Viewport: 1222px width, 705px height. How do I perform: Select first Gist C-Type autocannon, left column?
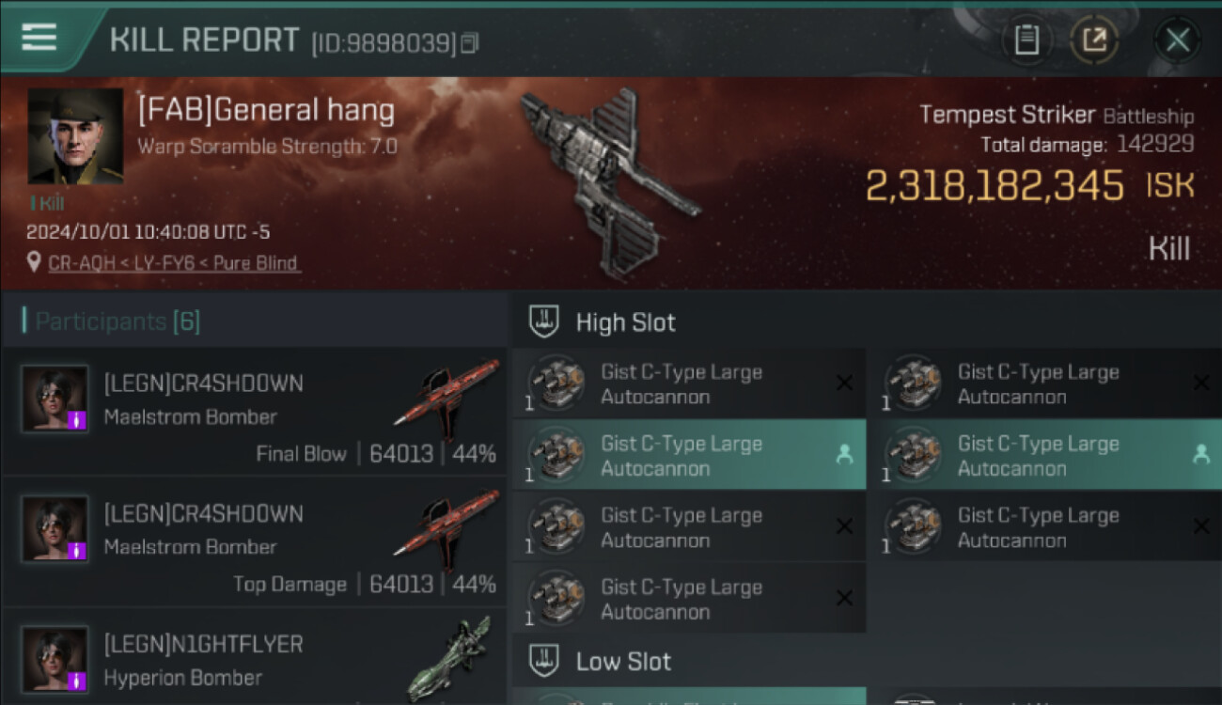click(x=689, y=384)
